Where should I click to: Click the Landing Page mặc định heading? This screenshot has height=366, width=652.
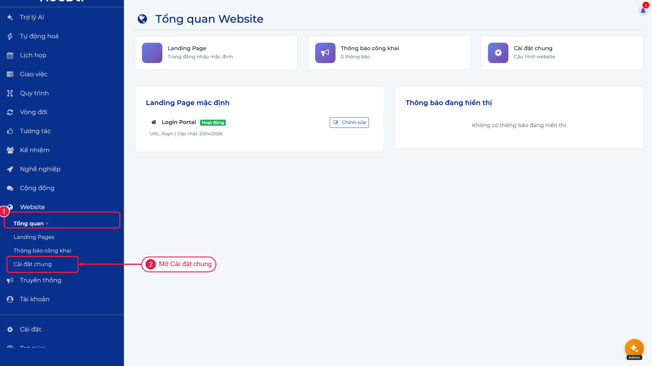click(188, 102)
